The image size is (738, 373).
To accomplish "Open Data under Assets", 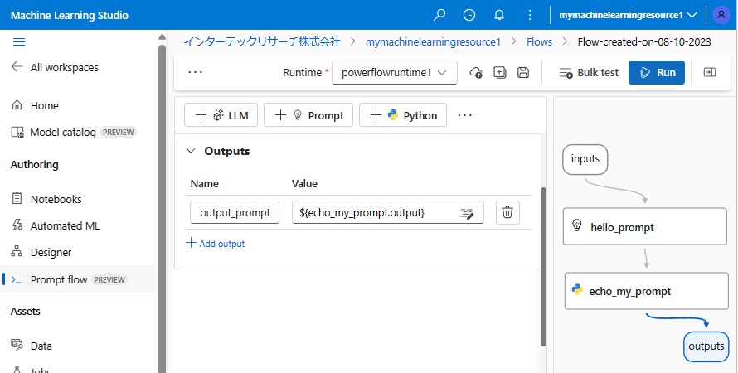I will (x=31, y=346).
